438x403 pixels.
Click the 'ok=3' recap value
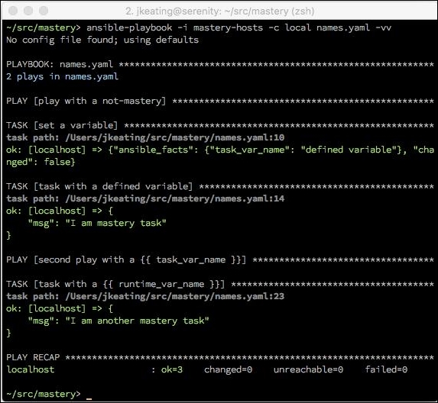point(172,370)
